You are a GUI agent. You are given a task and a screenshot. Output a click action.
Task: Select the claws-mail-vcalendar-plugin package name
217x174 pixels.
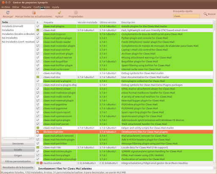(59, 46)
